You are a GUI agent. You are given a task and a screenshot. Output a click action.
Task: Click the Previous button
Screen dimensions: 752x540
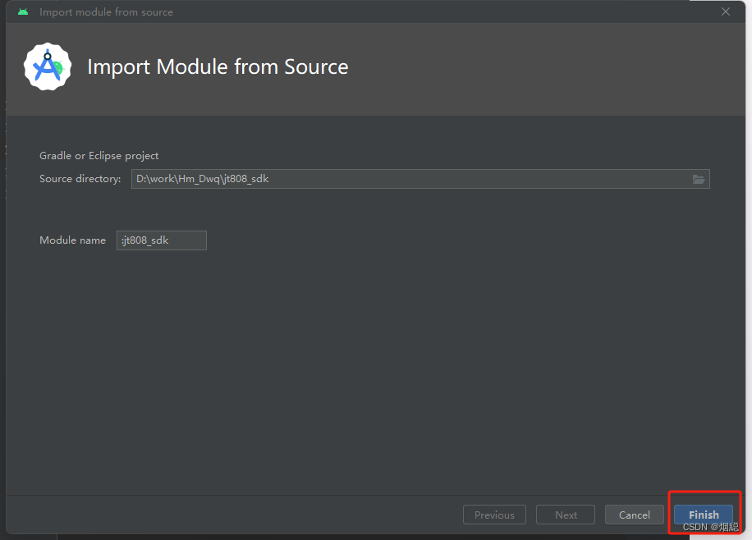[x=494, y=515]
